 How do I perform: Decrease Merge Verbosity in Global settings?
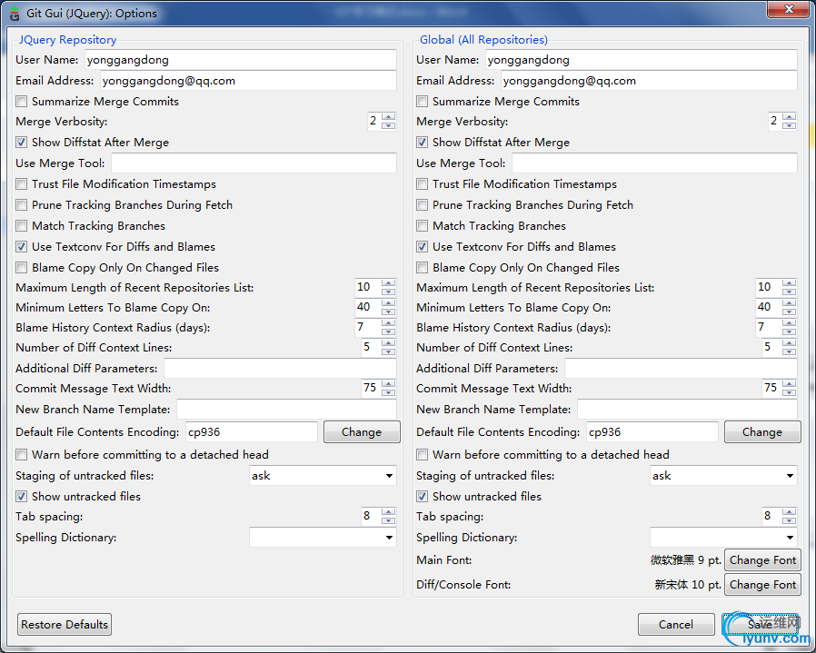789,125
